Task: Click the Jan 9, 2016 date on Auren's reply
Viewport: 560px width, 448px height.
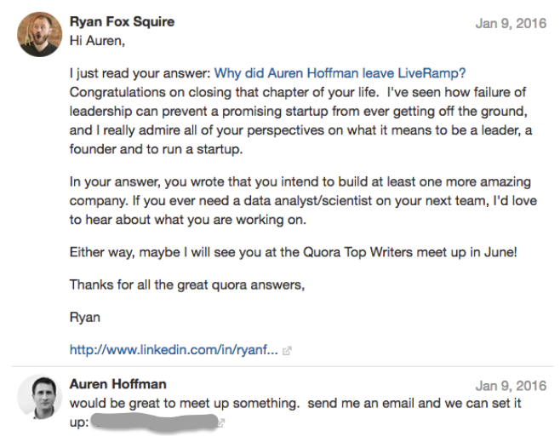Action: click(511, 386)
